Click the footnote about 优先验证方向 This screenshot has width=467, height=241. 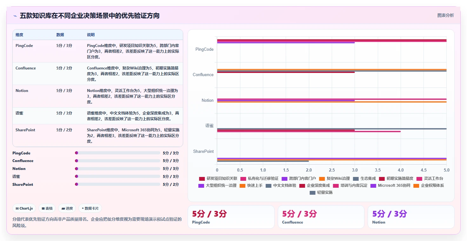pos(97,222)
